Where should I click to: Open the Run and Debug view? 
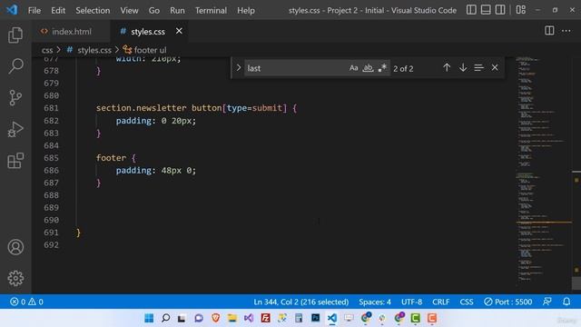pyautogui.click(x=15, y=129)
